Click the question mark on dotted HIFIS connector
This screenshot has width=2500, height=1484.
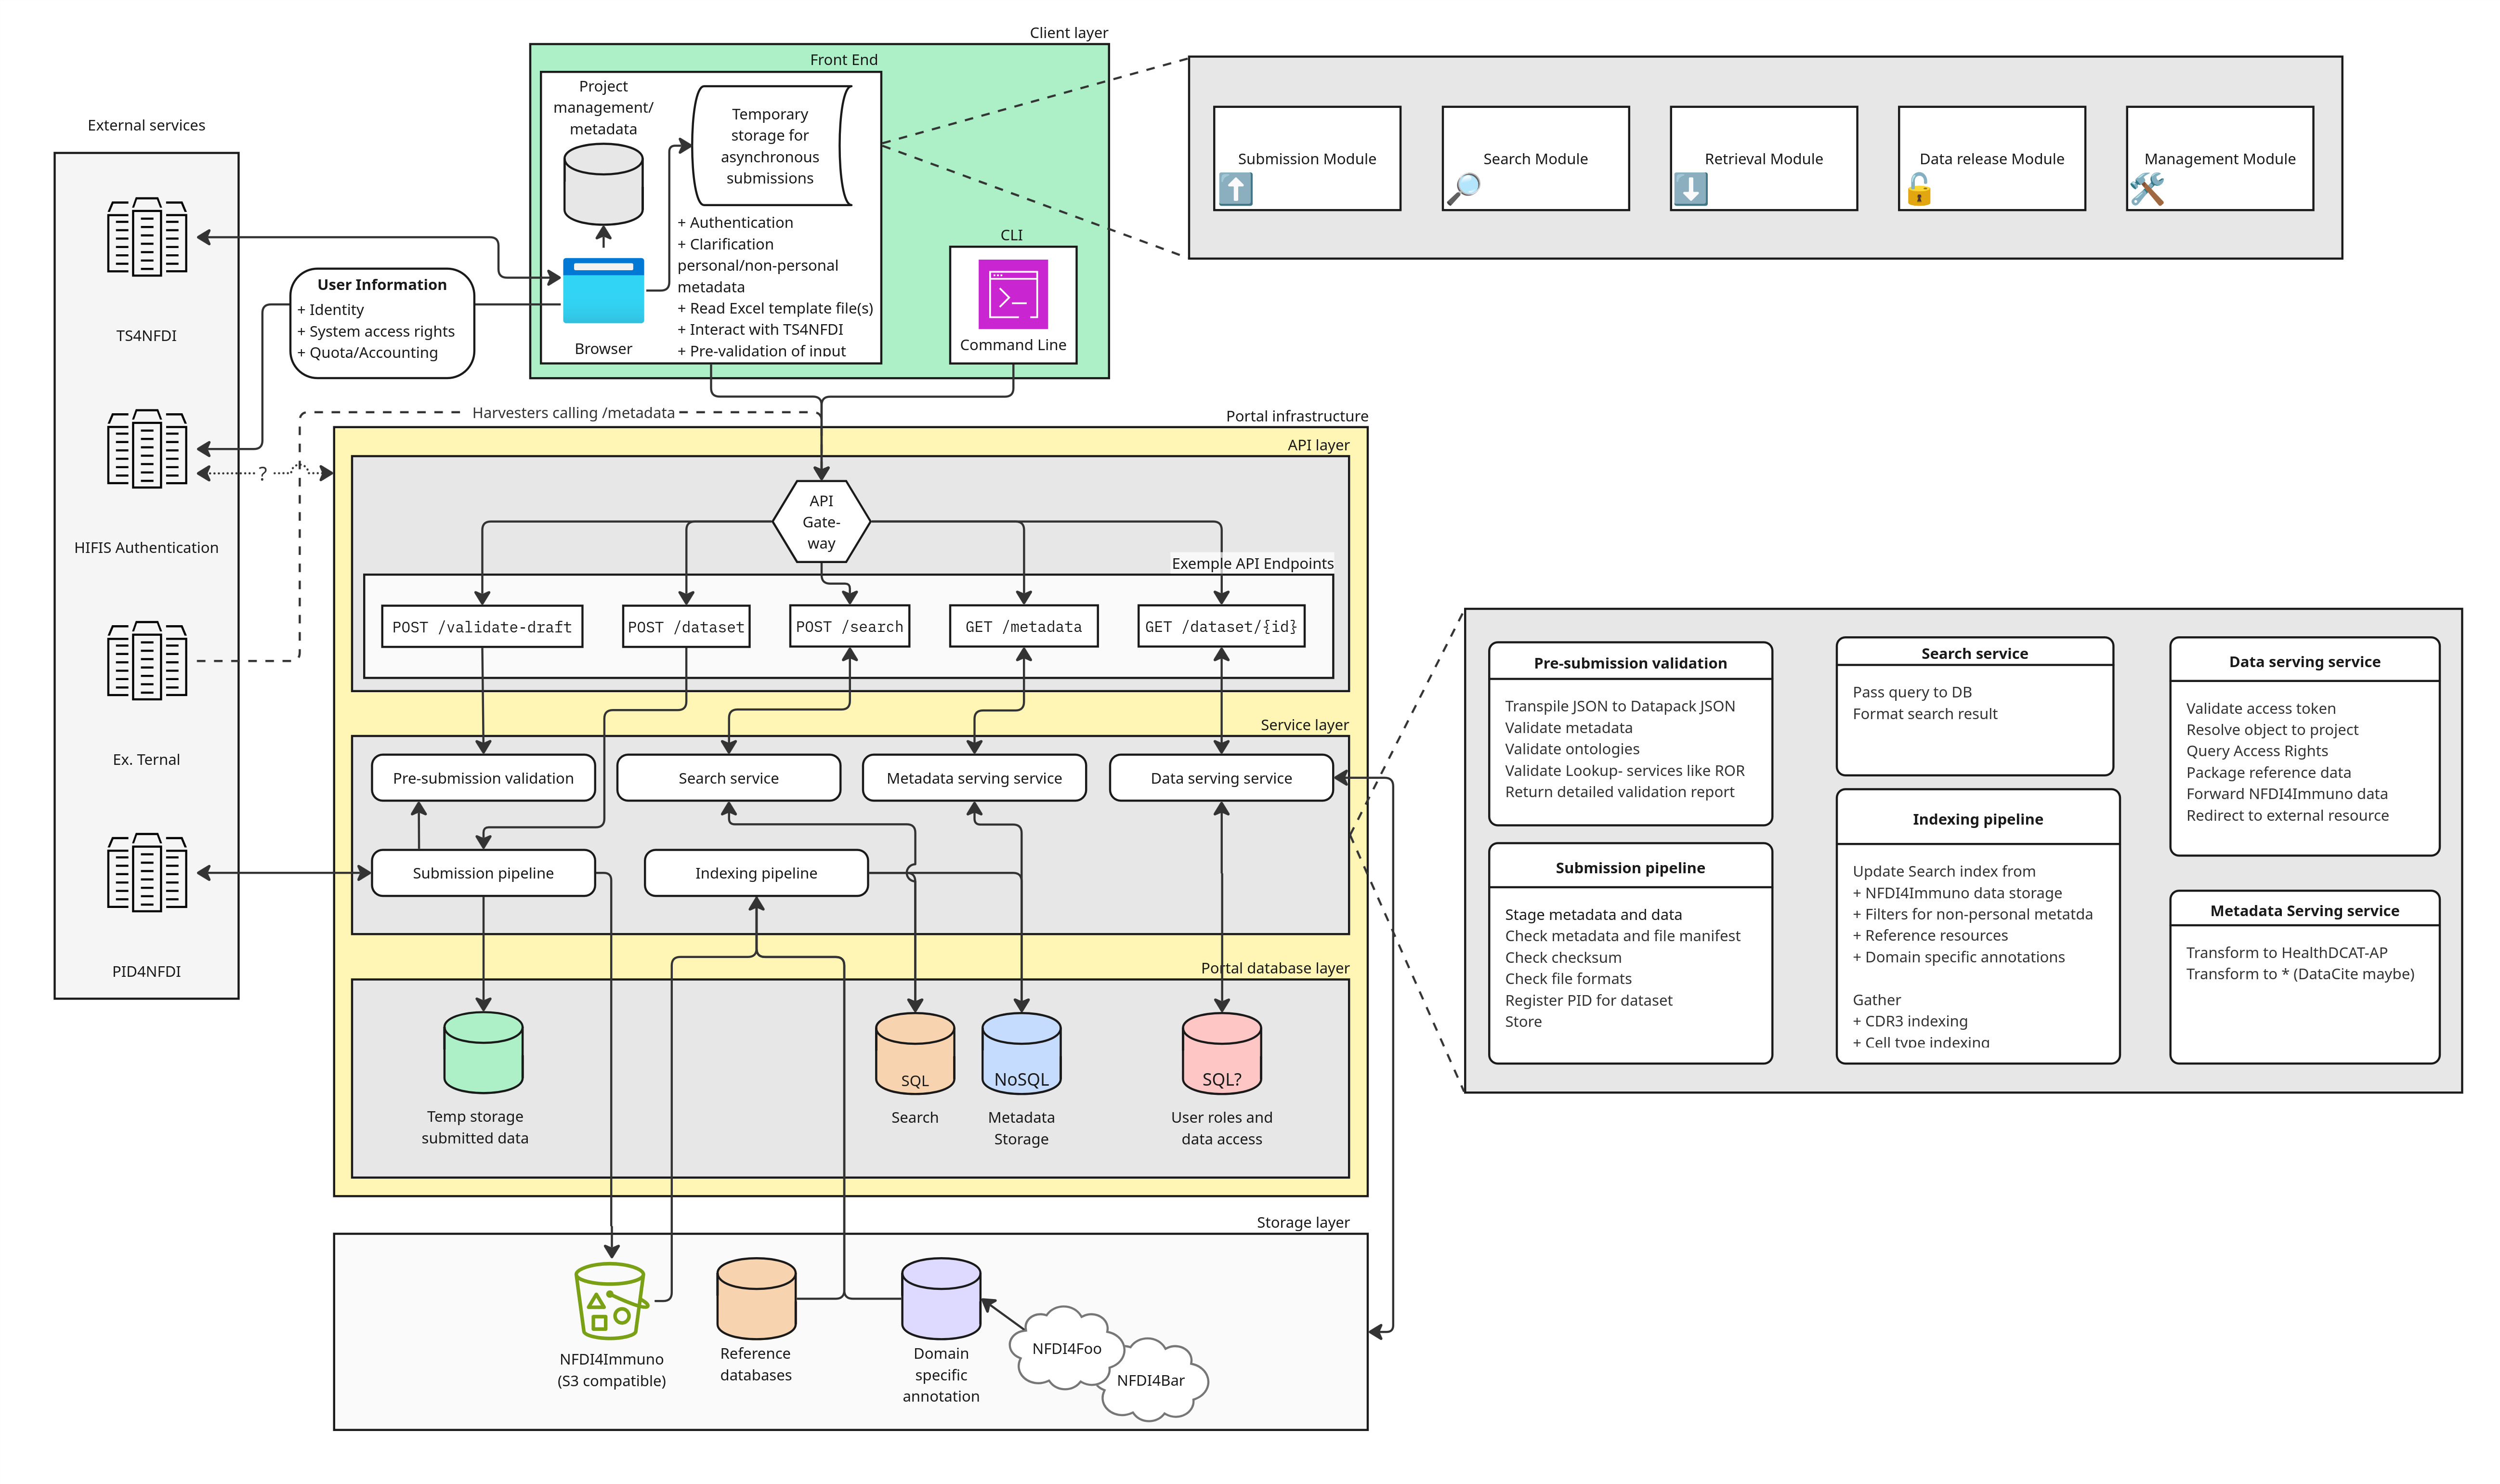coord(263,473)
